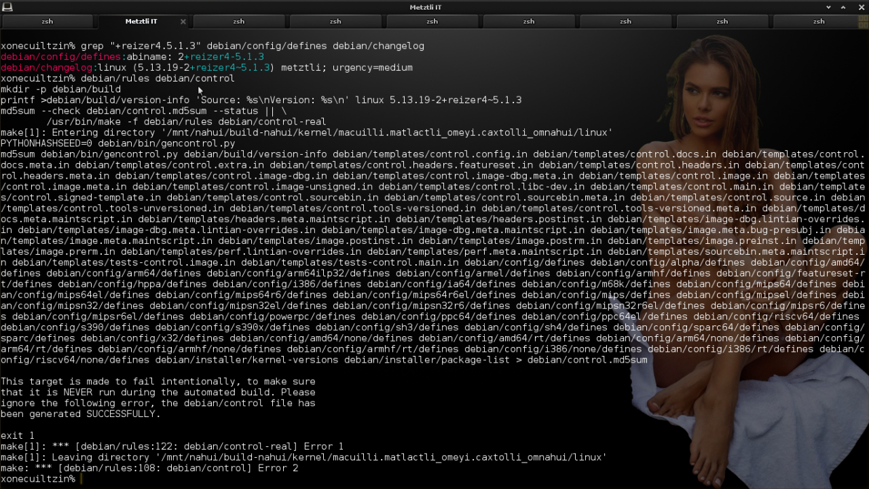Screen dimensions: 869x489
Task: Click the final xonecuiltzin% prompt cursor
Action: tap(81, 479)
